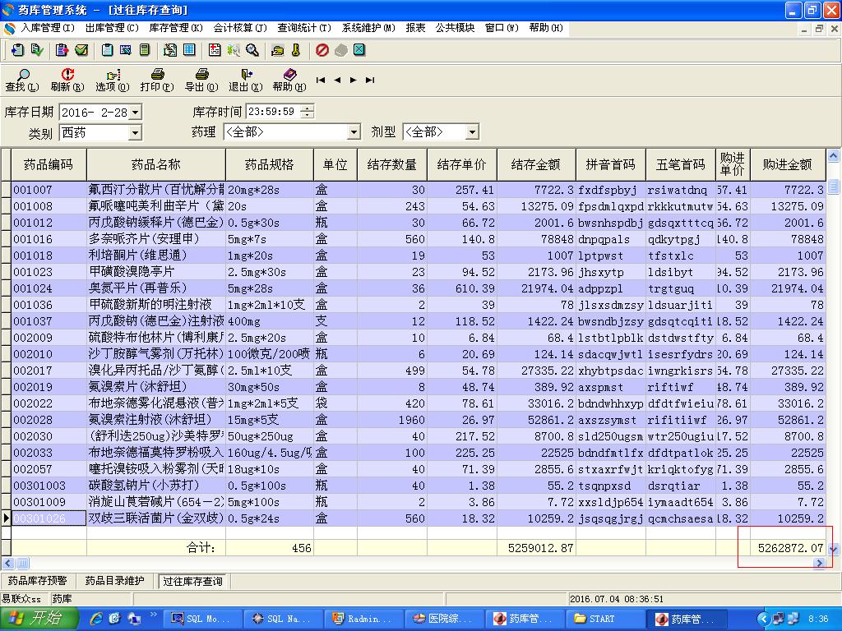Open 选项(O) options from the toolbar
Image resolution: width=842 pixels, height=631 pixels.
[112, 80]
